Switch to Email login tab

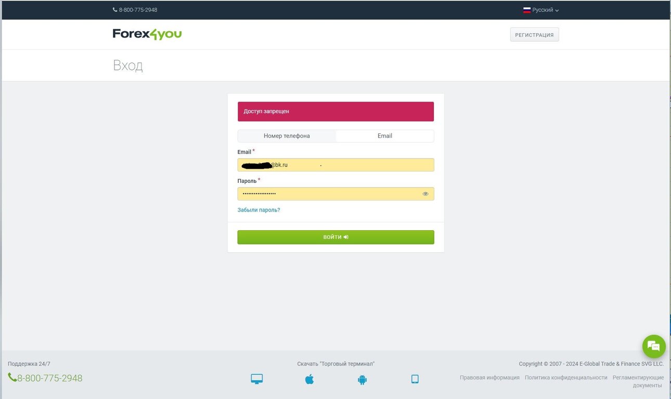[x=385, y=136]
